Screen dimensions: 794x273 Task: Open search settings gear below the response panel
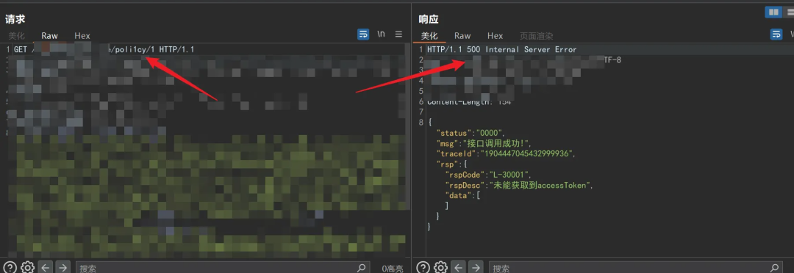[440, 267]
